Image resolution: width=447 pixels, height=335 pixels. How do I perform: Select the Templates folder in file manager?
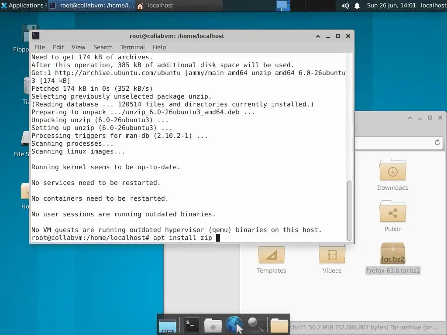point(272,260)
